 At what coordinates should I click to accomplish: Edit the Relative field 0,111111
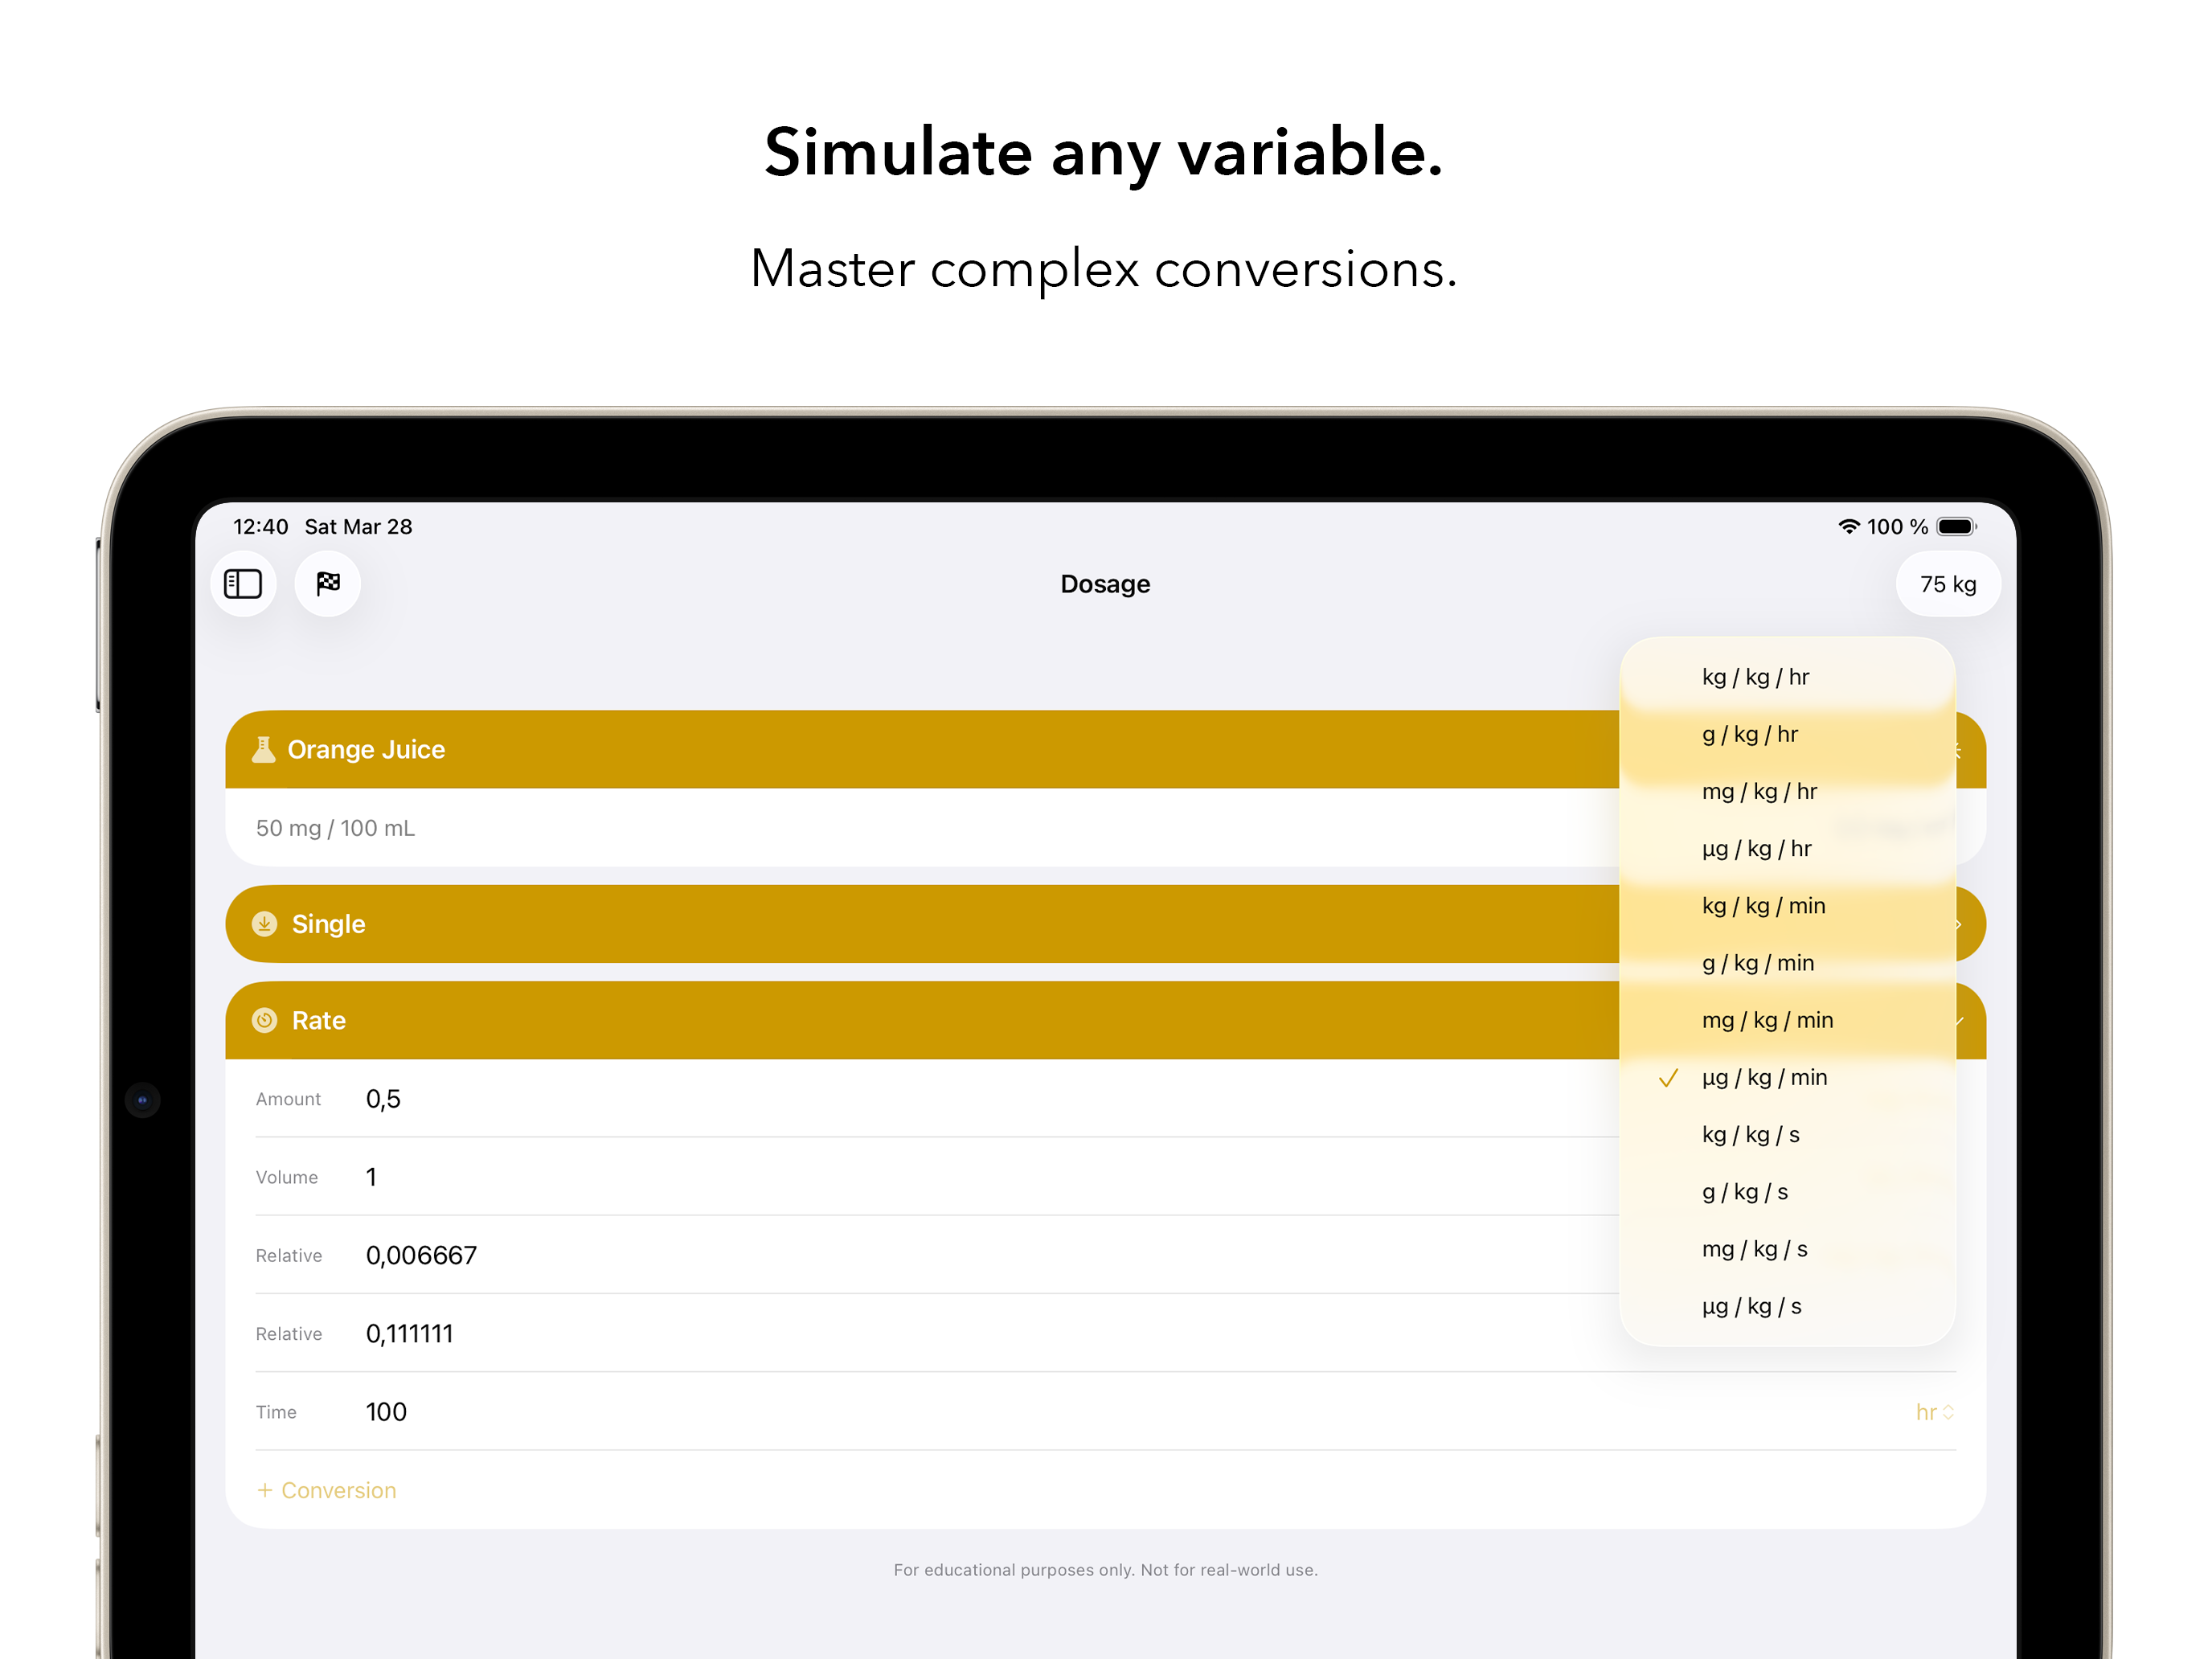409,1334
